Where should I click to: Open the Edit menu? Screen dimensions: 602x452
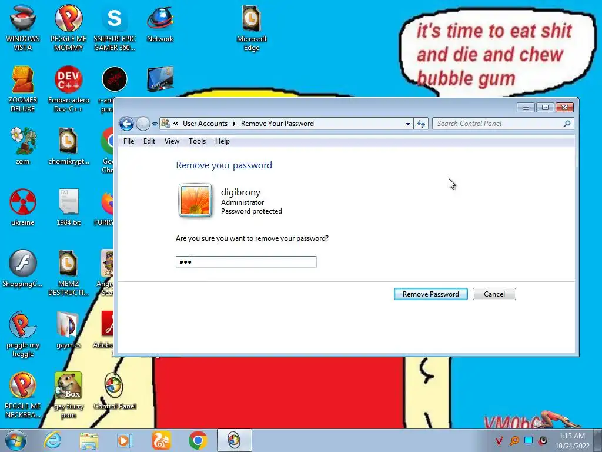(x=149, y=141)
